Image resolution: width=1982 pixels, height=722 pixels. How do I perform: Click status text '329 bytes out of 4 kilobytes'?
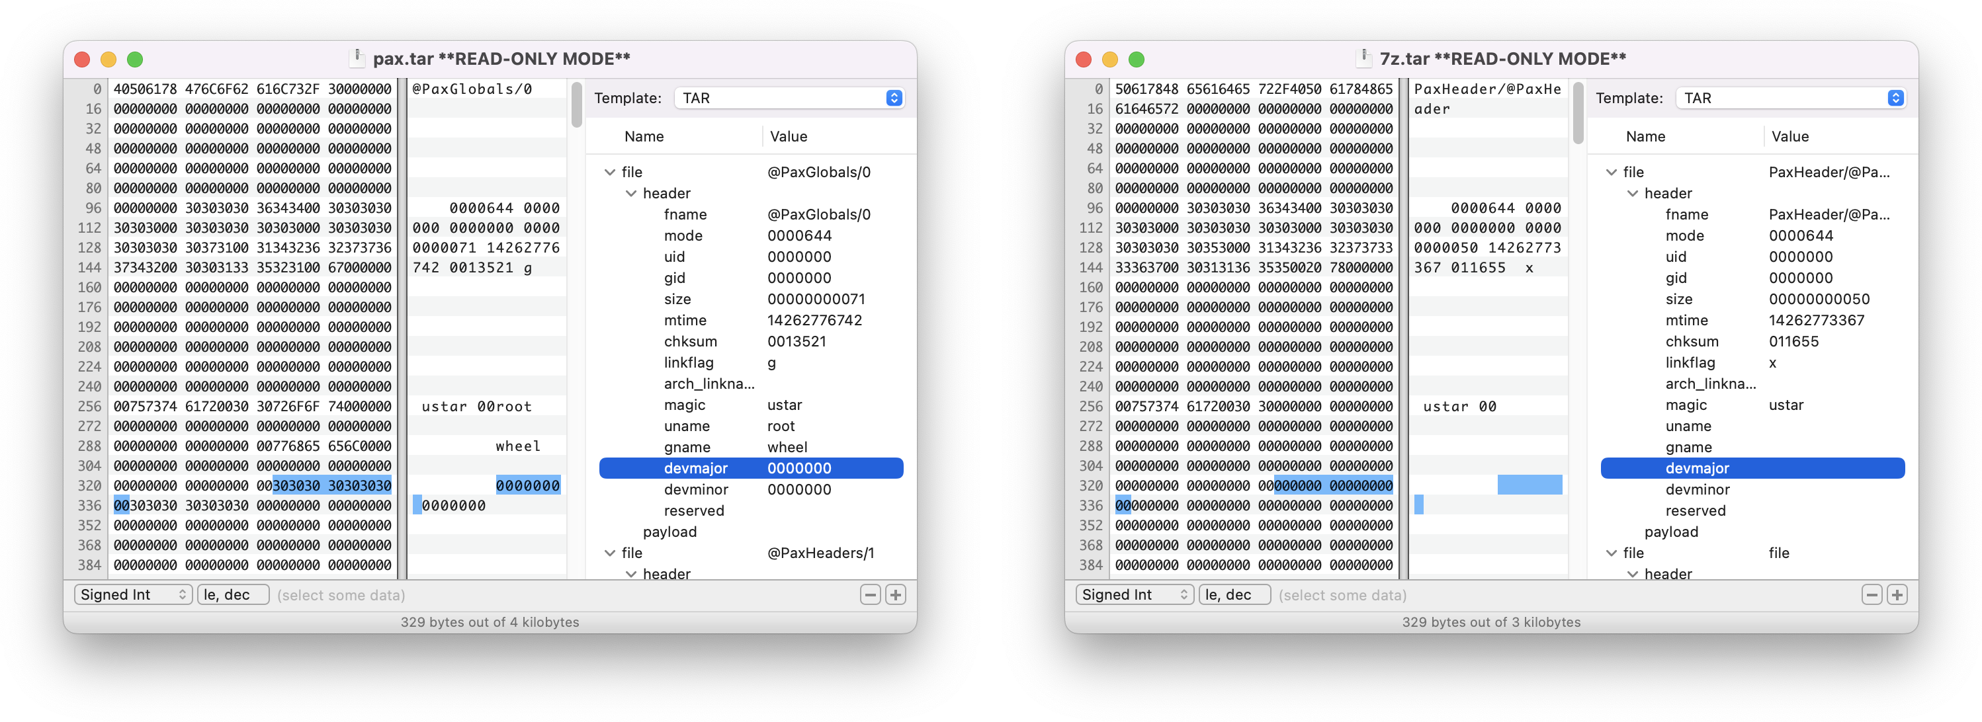[x=490, y=622]
